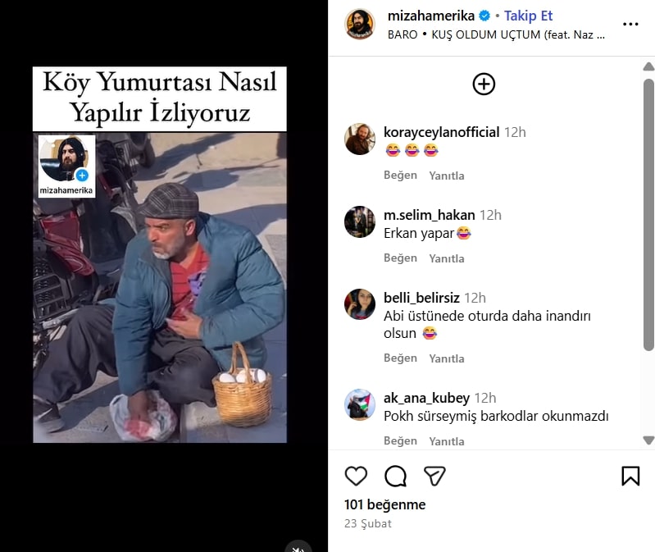Open comments with the speech bubble icon
This screenshot has width=655, height=552.
395,476
